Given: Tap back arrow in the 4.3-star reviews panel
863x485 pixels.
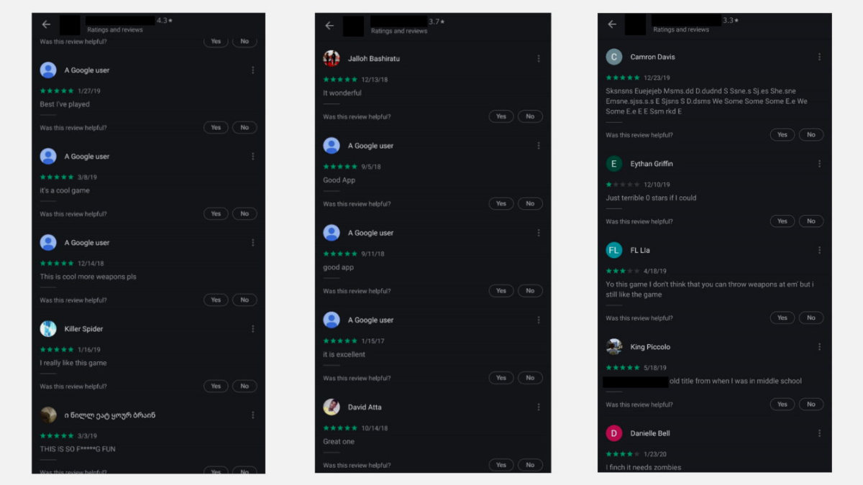Looking at the screenshot, I should pyautogui.click(x=47, y=24).
